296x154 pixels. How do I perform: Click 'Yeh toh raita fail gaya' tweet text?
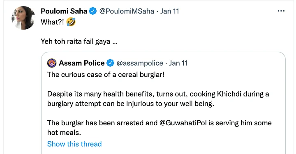[79, 41]
